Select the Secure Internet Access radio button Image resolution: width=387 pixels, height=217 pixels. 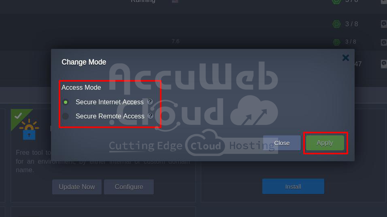point(66,102)
